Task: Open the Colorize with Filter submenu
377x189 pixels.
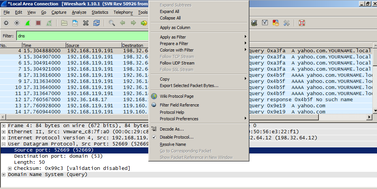Action: pyautogui.click(x=199, y=50)
